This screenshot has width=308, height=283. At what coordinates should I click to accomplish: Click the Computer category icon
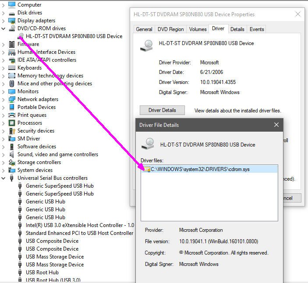pyautogui.click(x=12, y=5)
